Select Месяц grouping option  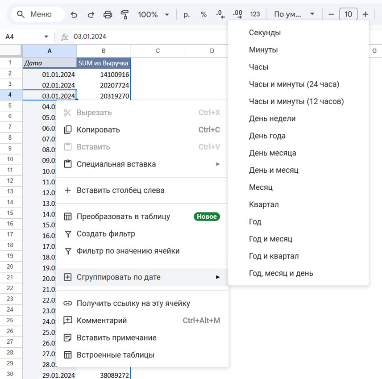pyautogui.click(x=298, y=187)
